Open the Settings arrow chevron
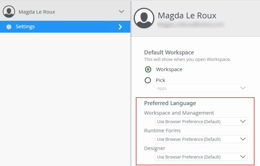The height and width of the screenshot is (166, 260). click(120, 27)
